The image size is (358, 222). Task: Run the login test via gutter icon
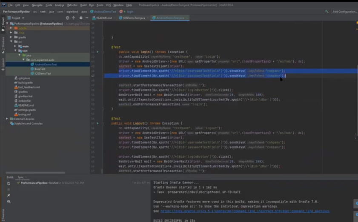[97, 52]
